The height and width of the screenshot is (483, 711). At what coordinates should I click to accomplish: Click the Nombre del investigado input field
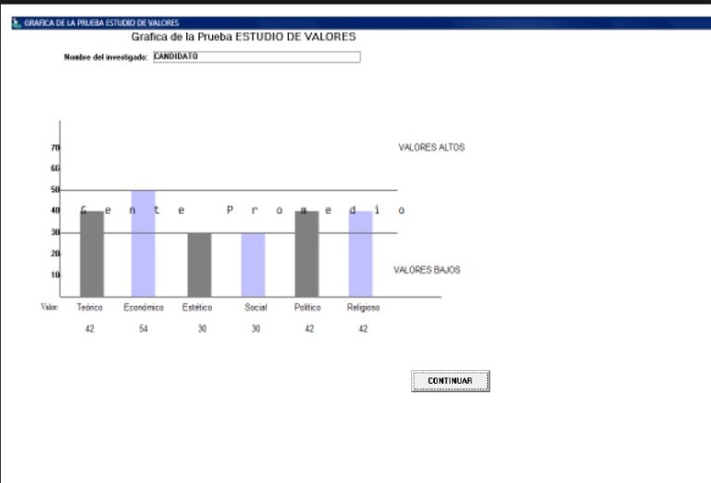point(256,57)
